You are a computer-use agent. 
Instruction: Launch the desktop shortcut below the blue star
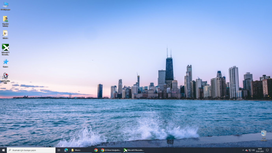click(x=6, y=78)
